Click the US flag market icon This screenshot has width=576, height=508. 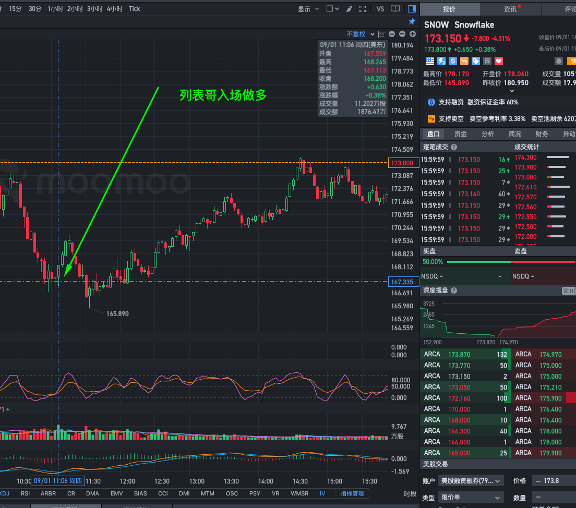click(430, 61)
